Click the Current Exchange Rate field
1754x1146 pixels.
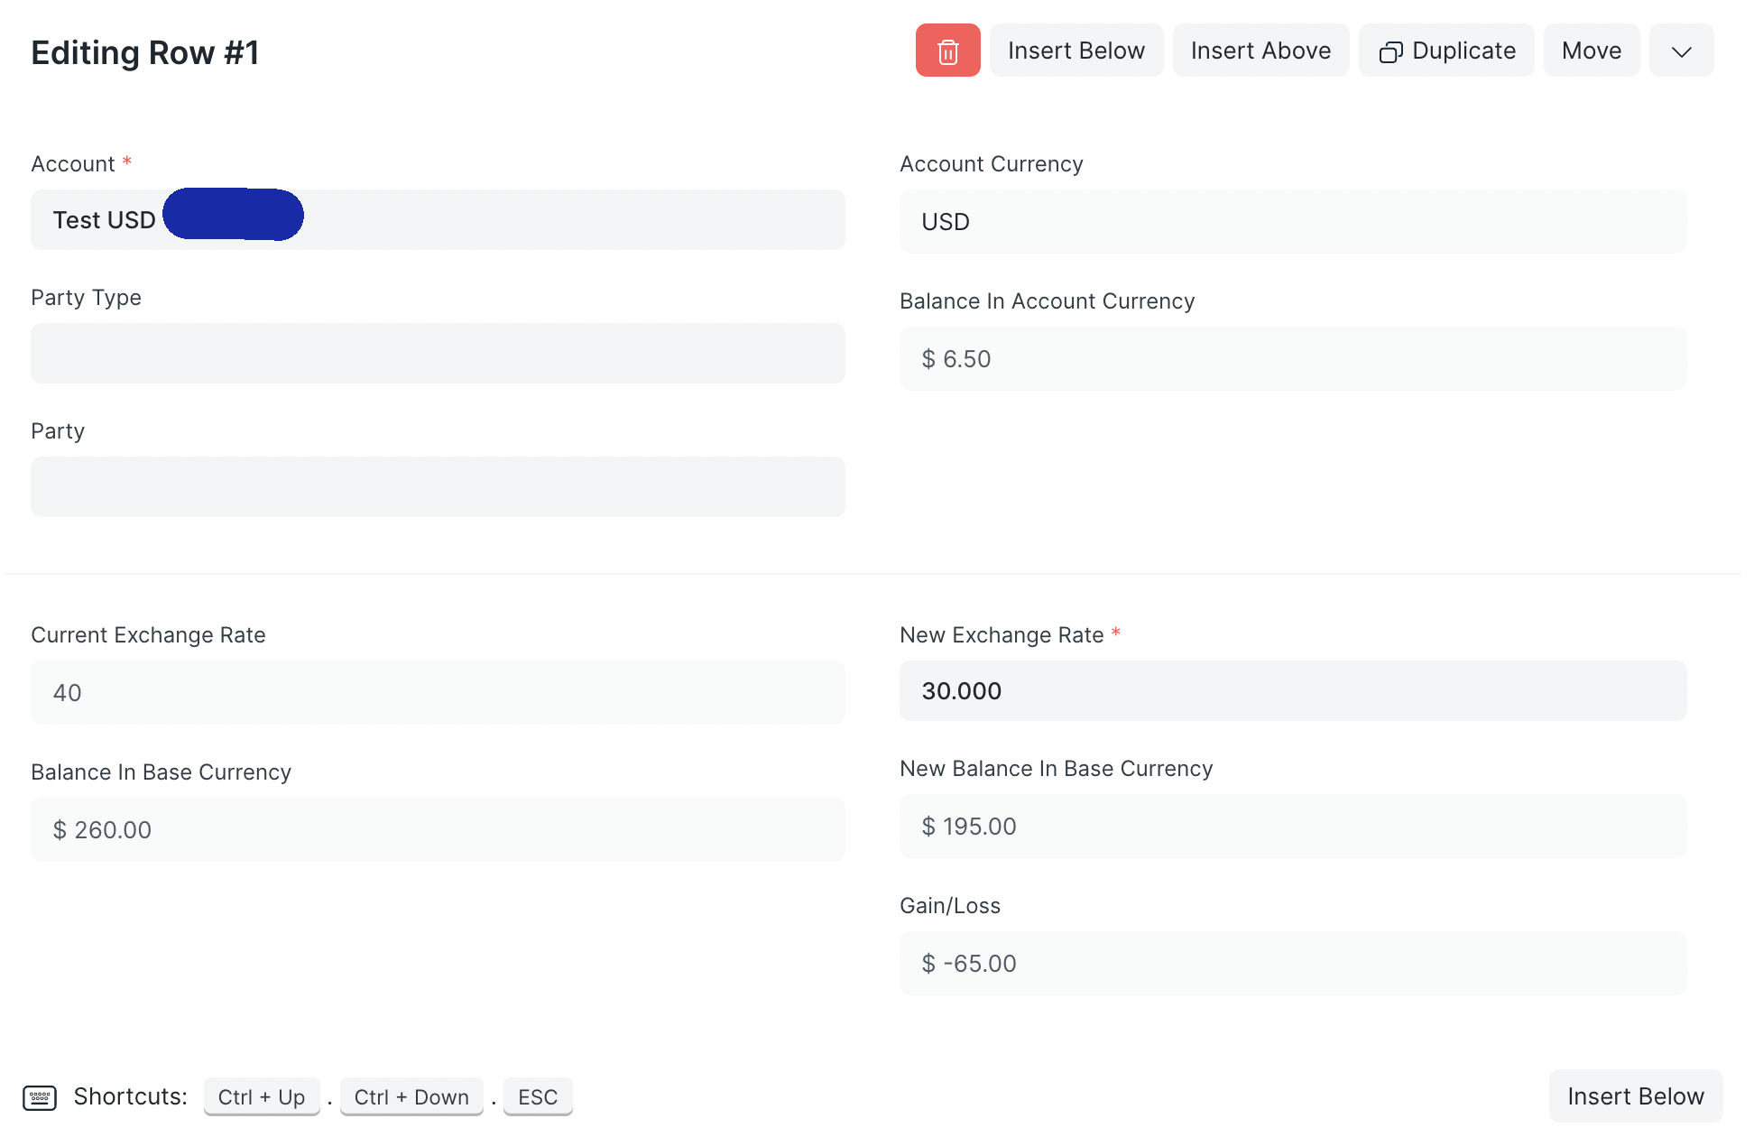point(438,693)
